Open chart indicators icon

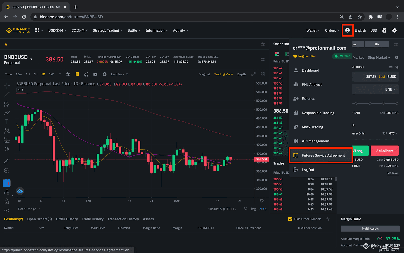tap(86, 74)
